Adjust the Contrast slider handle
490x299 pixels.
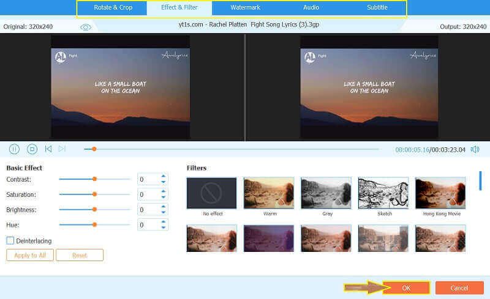point(94,179)
